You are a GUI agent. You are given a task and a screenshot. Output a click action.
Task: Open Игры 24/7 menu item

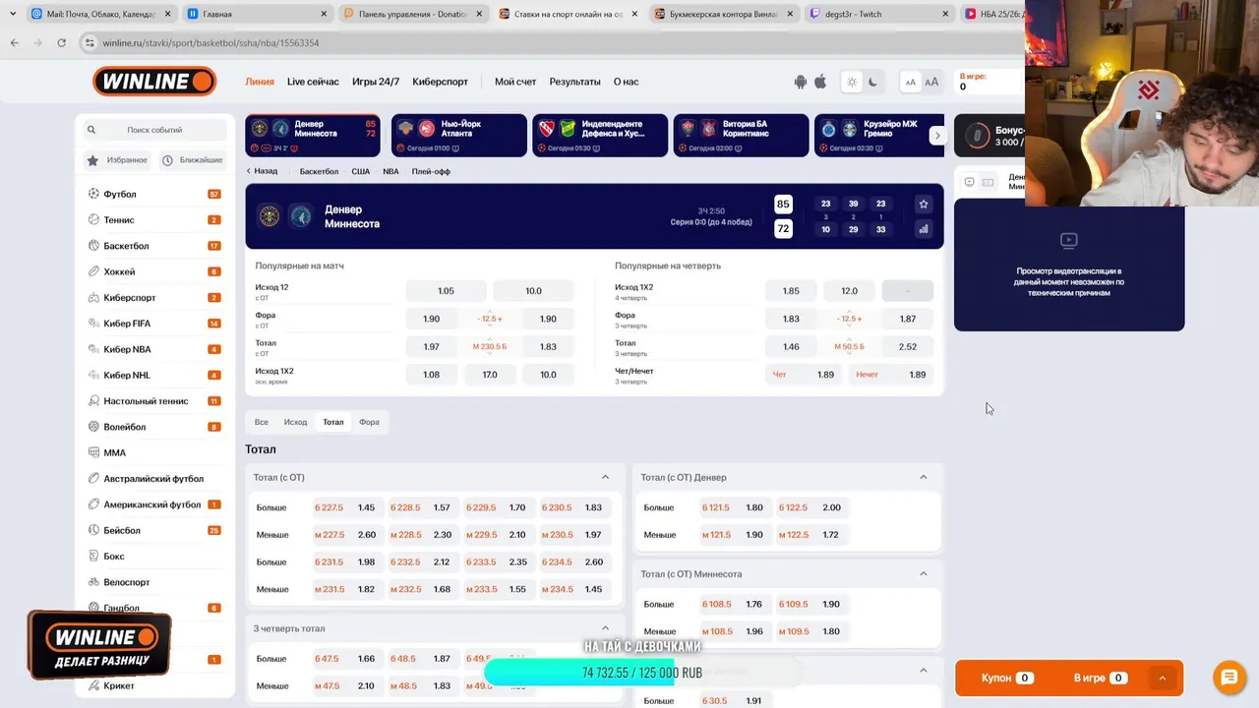click(x=376, y=82)
